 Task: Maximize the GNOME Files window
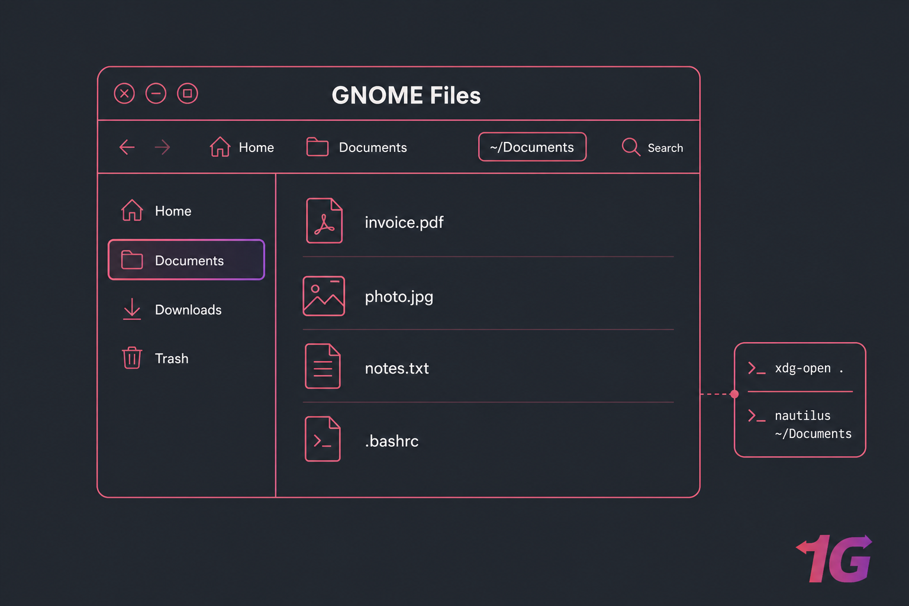click(188, 94)
